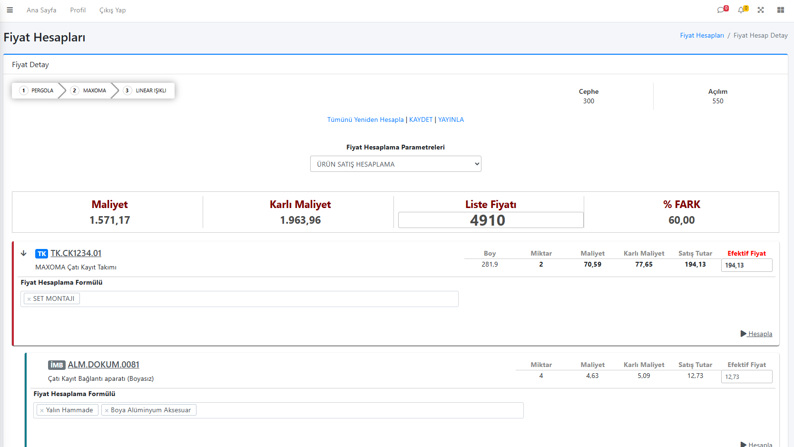Image resolution: width=794 pixels, height=447 pixels.
Task: Open the chat messages icon
Action: (x=721, y=10)
